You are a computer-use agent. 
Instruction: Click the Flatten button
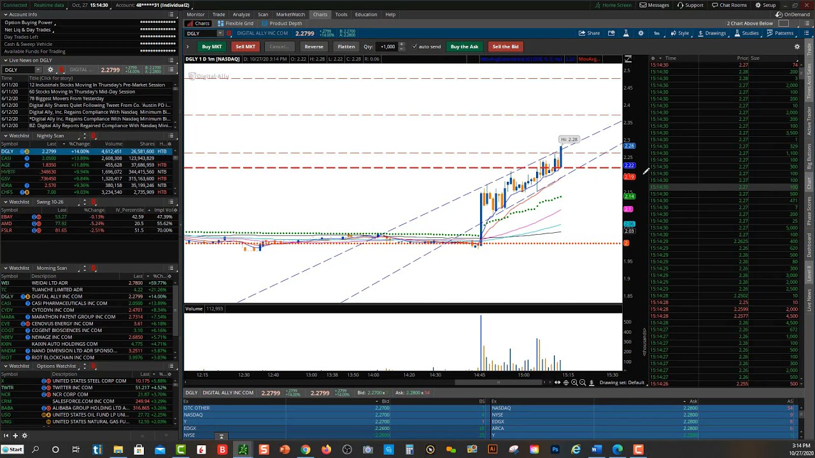tap(346, 46)
